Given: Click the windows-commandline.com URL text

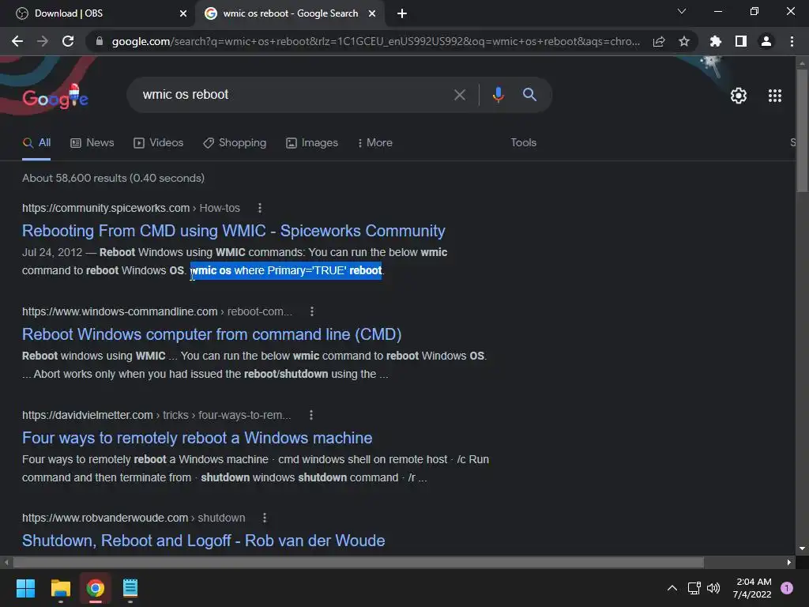Looking at the screenshot, I should (120, 311).
